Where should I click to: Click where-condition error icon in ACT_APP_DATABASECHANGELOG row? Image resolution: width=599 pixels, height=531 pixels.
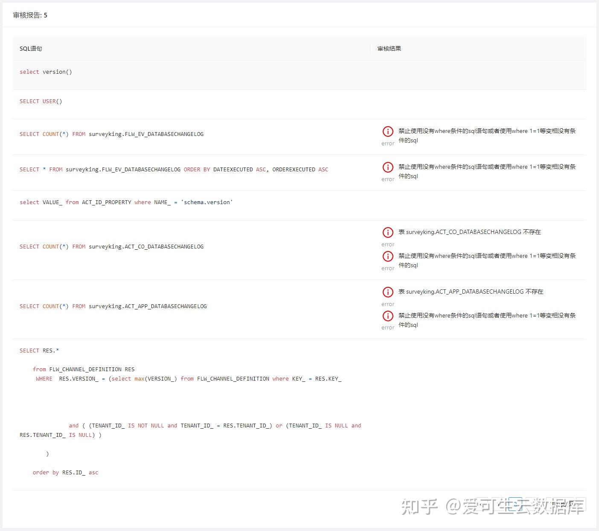coord(388,316)
